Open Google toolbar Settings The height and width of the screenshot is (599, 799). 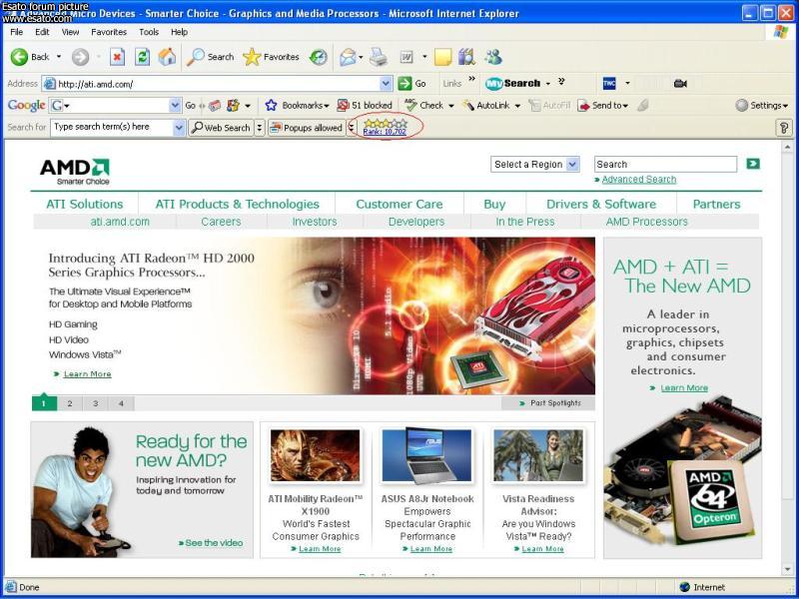762,106
